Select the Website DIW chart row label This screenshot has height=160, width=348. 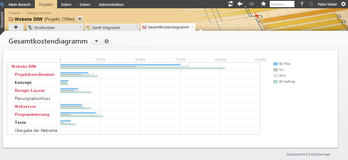click(24, 66)
